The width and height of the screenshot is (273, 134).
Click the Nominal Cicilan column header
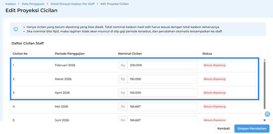[x=130, y=54]
